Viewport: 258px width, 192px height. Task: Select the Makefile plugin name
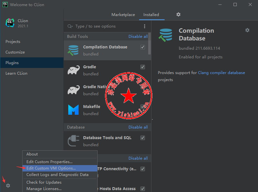tap(92, 106)
